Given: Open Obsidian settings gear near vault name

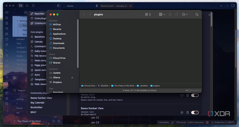Looking at the screenshot, I should 59,121.
